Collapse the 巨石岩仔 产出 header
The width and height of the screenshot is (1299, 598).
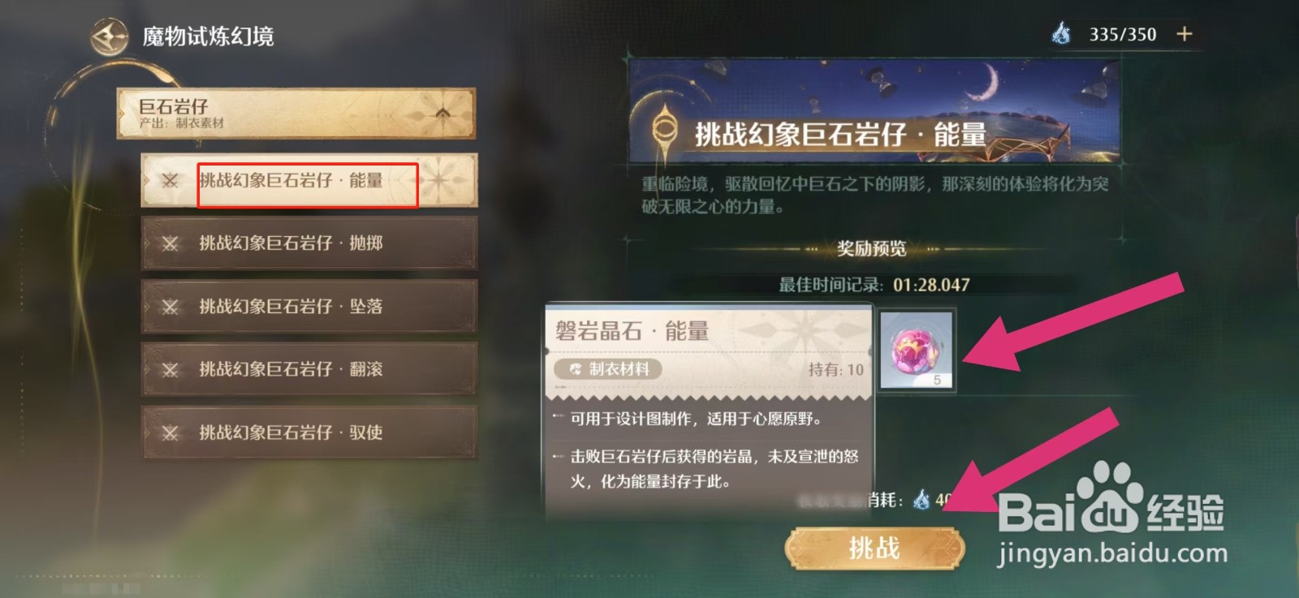click(x=296, y=113)
